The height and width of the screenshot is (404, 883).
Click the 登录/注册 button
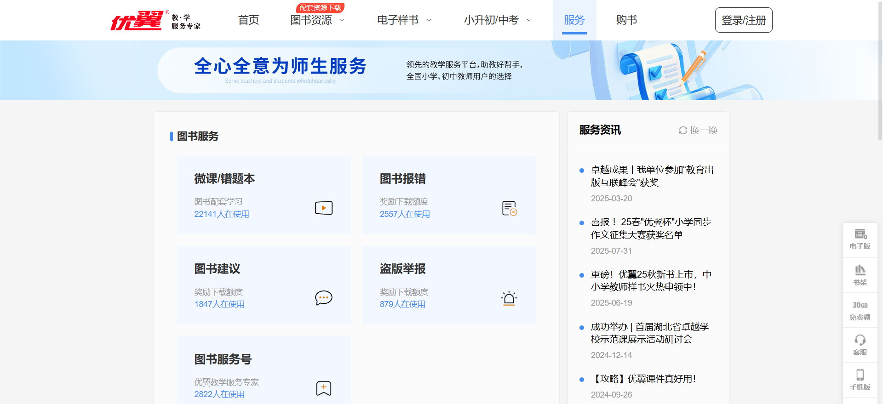pyautogui.click(x=743, y=20)
